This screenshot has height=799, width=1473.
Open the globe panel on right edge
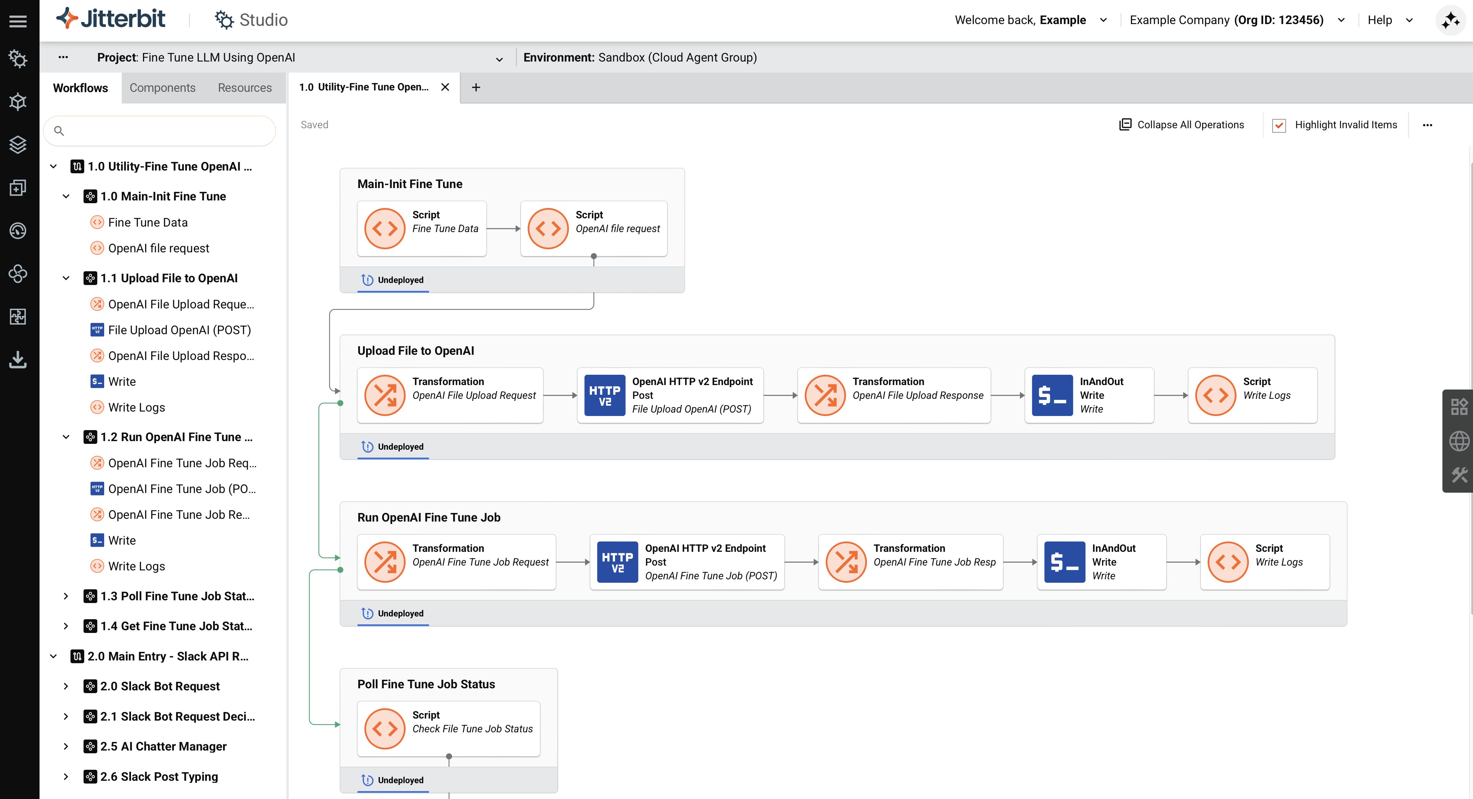tap(1459, 441)
